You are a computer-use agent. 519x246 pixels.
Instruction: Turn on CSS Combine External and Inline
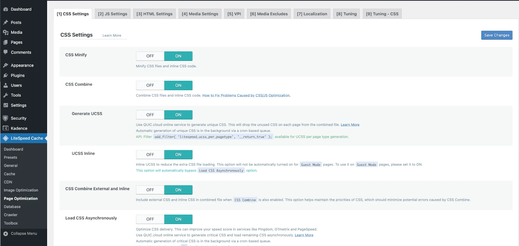pos(178,190)
